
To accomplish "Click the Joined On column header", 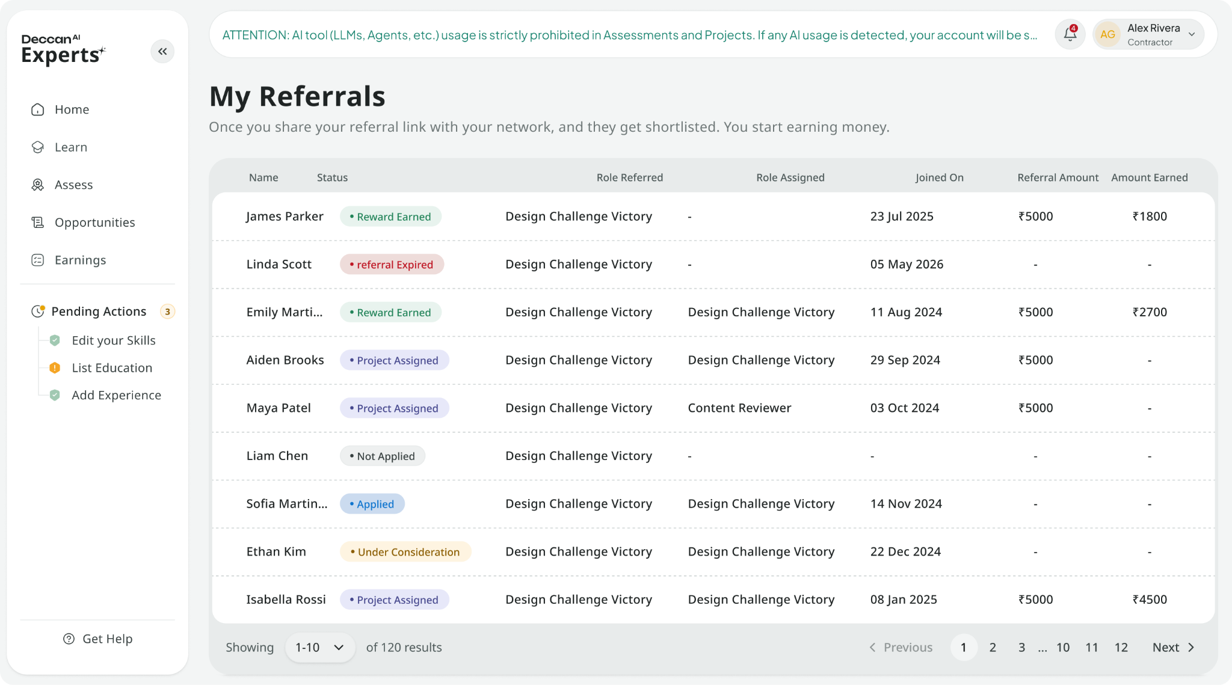I will tap(939, 177).
